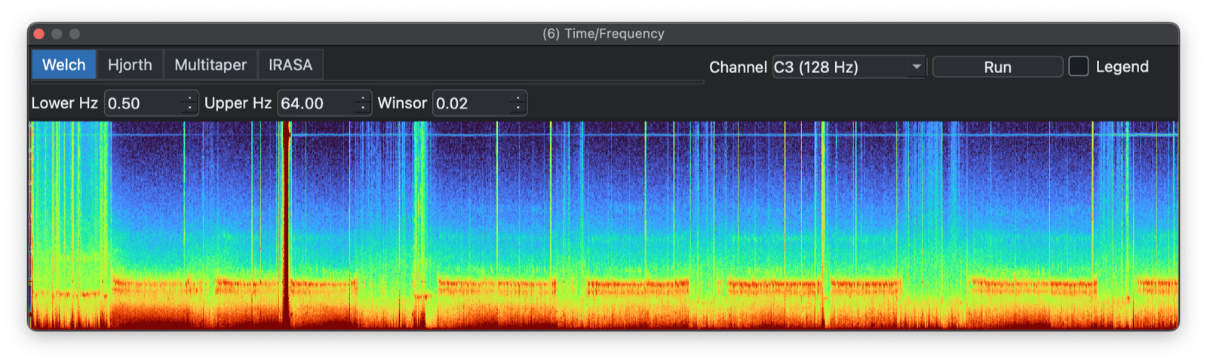The height and width of the screenshot is (363, 1207).
Task: Increase the Upper Hz value with up arrow
Action: [363, 98]
